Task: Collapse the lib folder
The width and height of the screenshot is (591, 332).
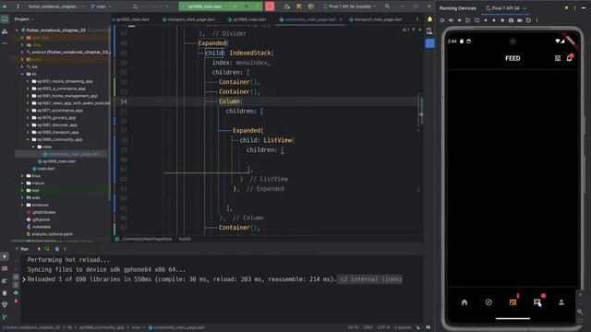Action: point(22,74)
